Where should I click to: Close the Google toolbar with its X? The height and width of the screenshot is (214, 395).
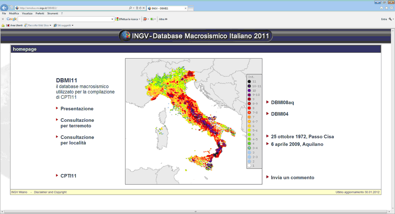pyautogui.click(x=3, y=19)
